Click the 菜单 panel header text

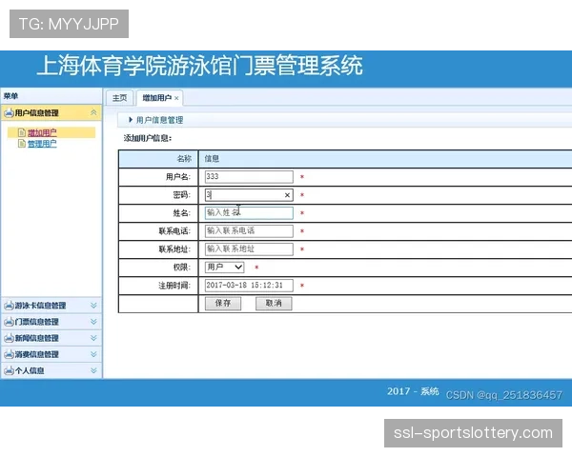(10, 96)
